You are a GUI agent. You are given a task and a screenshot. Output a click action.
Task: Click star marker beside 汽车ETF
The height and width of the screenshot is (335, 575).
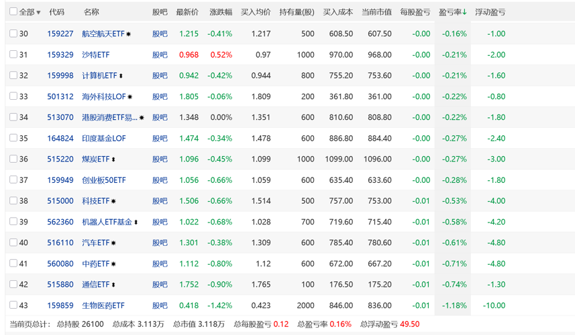click(x=113, y=243)
